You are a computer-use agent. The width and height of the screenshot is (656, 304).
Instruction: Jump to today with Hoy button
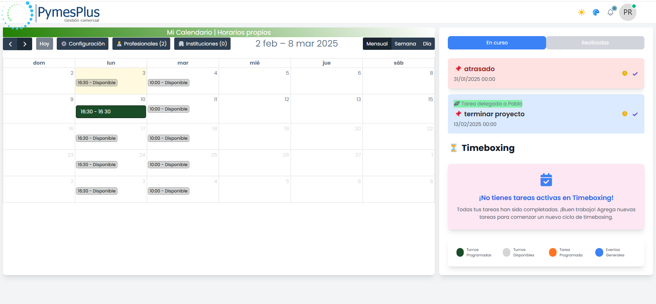44,44
